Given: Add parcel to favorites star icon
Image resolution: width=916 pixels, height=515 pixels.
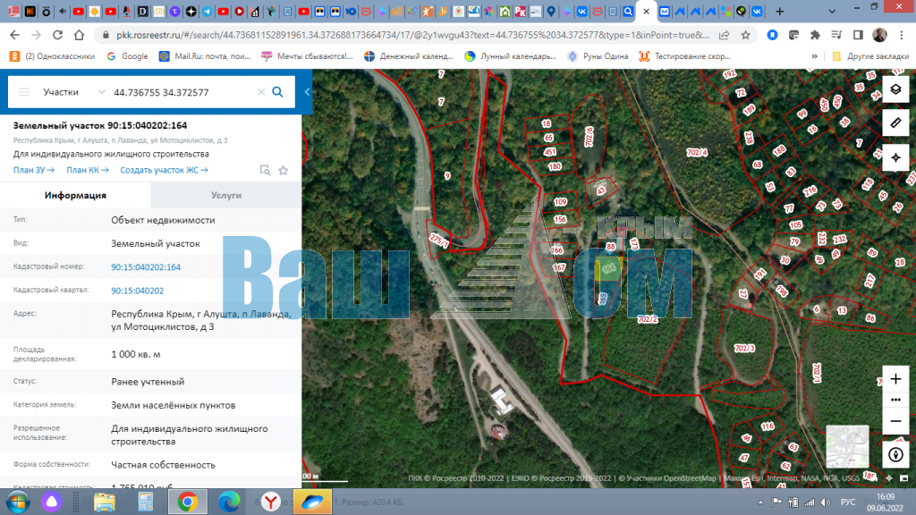Looking at the screenshot, I should (284, 171).
